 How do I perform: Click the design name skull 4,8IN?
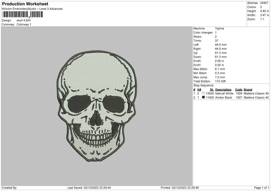(25, 20)
